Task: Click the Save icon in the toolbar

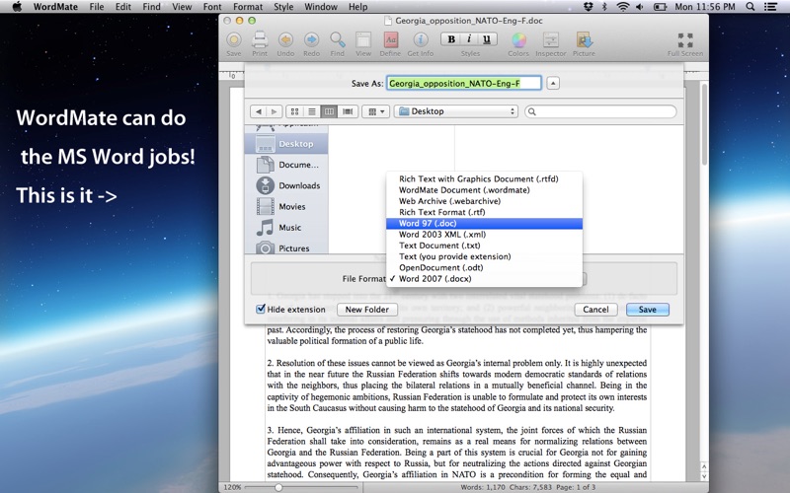Action: click(x=234, y=39)
